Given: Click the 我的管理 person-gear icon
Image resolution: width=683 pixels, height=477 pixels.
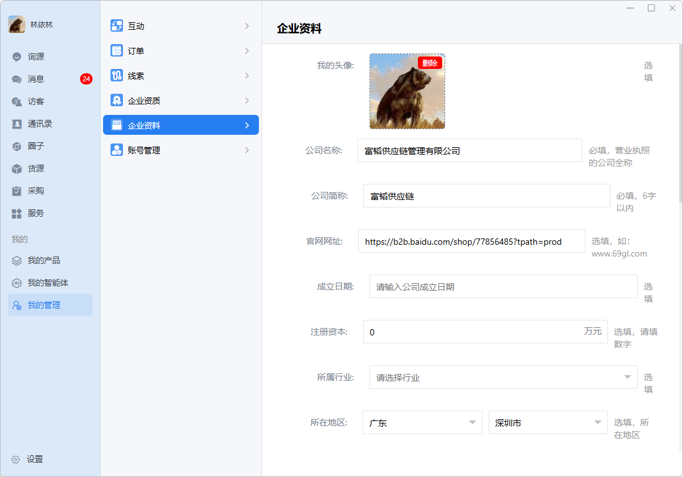Looking at the screenshot, I should coord(17,306).
